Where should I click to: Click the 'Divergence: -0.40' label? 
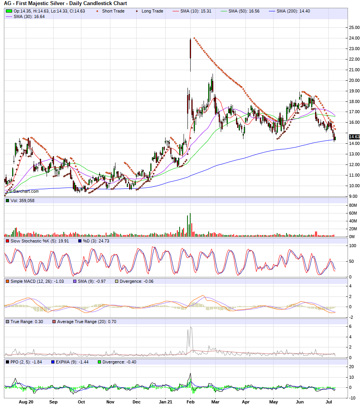point(119,362)
